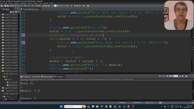The image size is (194, 109).
Task: Click the Save All toolbar icon
Action: pyautogui.click(x=8, y=6)
